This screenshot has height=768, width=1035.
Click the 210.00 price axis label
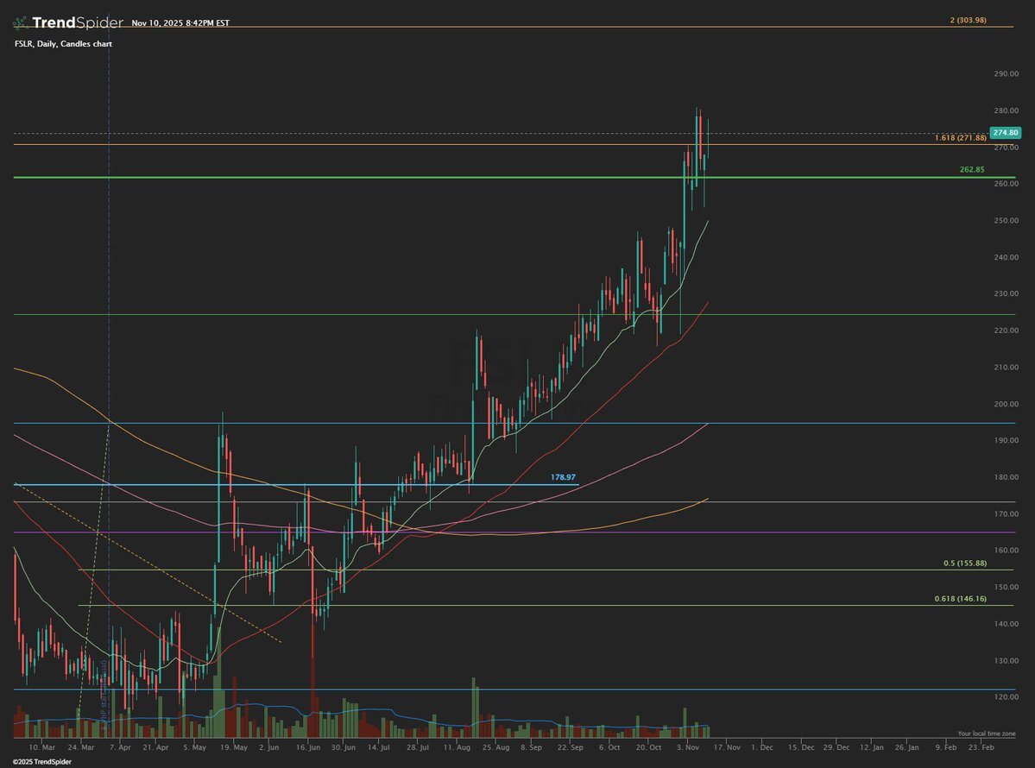(x=1006, y=368)
